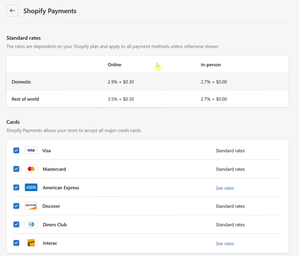Click Standard rates in the Discover row

pos(230,206)
